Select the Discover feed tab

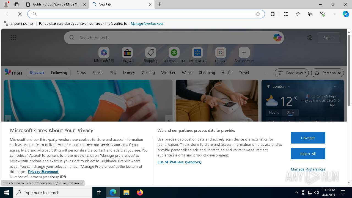pyautogui.click(x=37, y=73)
